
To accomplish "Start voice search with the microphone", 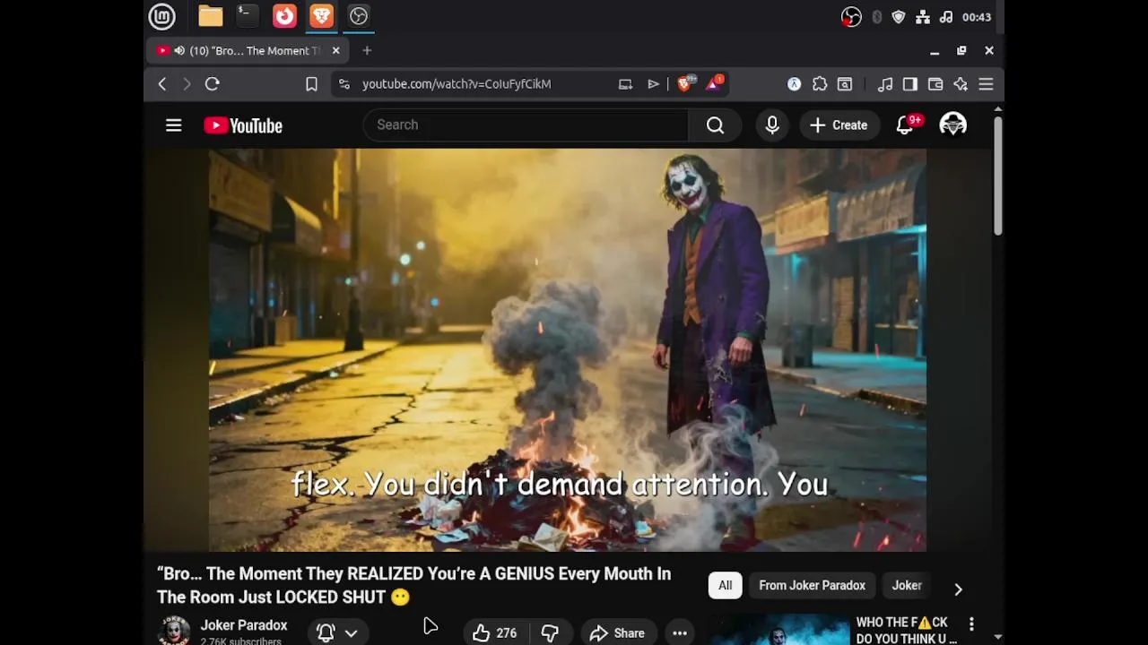I will 772,125.
